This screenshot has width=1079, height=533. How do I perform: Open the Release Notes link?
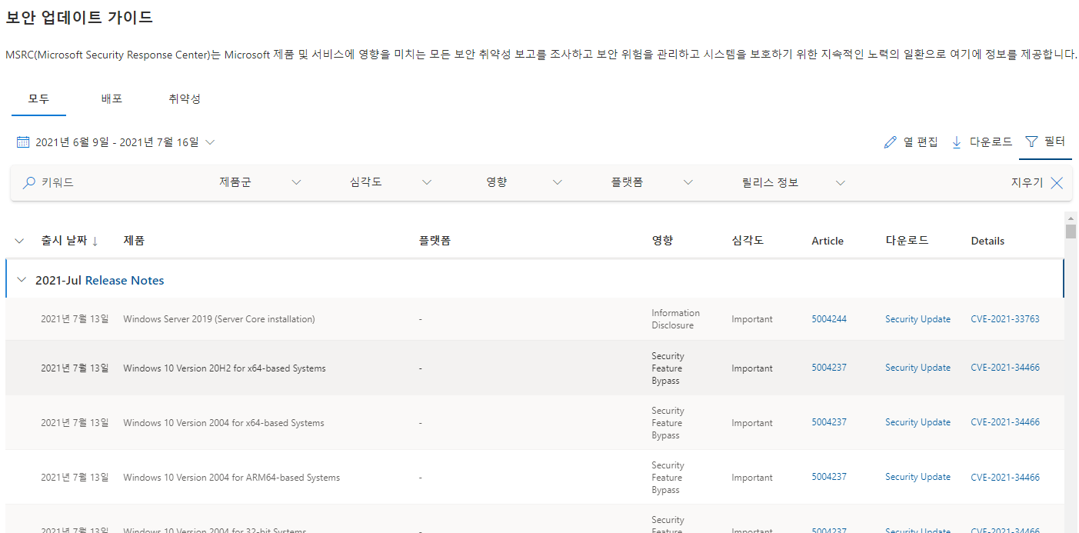(x=125, y=280)
